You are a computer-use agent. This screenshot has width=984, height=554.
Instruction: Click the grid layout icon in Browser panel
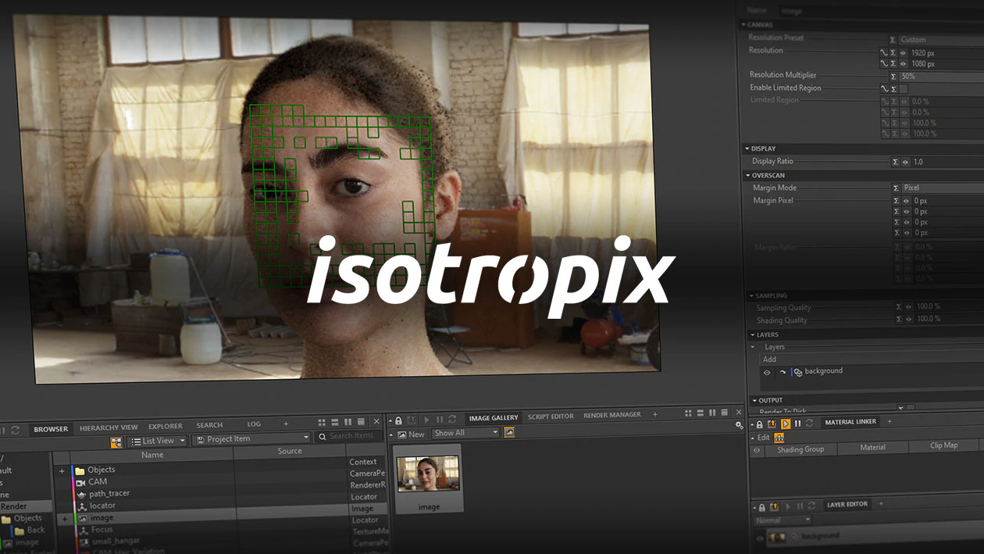click(x=322, y=422)
